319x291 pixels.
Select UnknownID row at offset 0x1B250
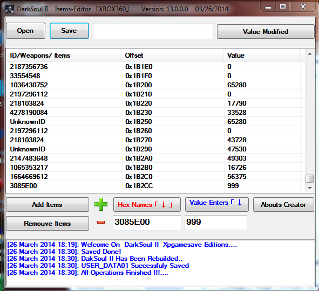point(155,122)
